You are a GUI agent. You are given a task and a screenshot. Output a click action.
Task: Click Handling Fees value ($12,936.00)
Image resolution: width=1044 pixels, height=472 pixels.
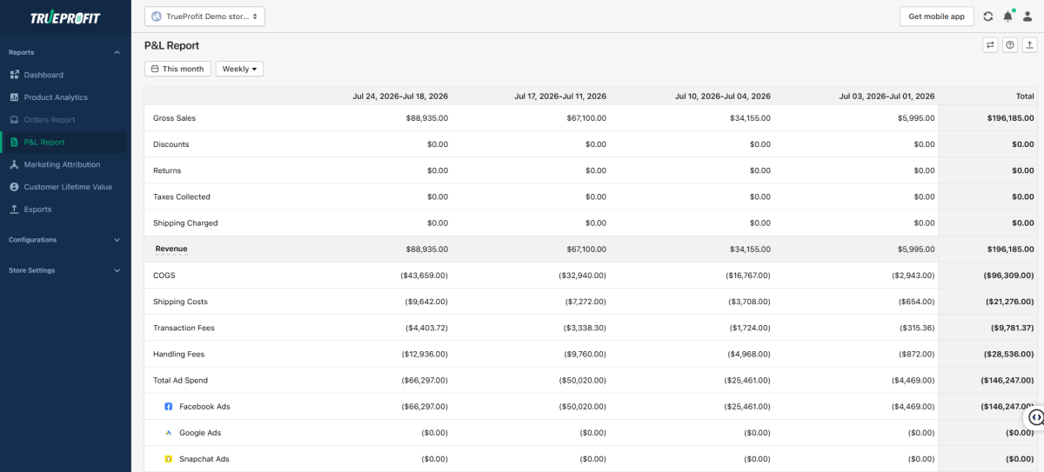pyautogui.click(x=425, y=354)
